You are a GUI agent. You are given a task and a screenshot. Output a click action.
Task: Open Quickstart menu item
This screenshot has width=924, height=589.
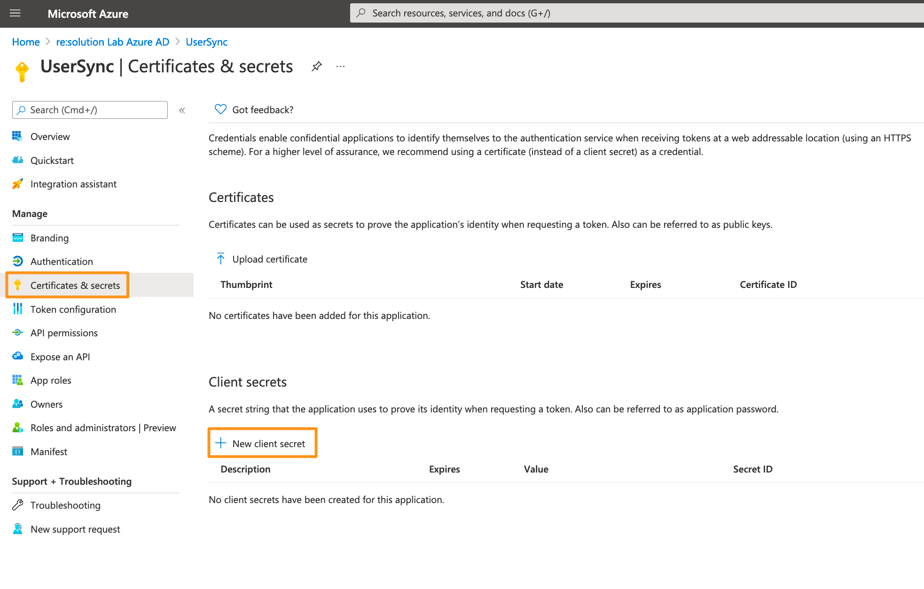(52, 161)
